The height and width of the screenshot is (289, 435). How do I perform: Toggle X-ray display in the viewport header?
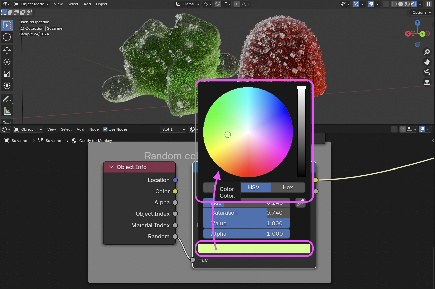[x=386, y=4]
